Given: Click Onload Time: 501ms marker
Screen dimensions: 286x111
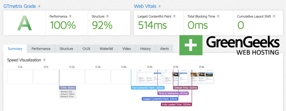Looking at the screenshot, I should click(185, 88).
